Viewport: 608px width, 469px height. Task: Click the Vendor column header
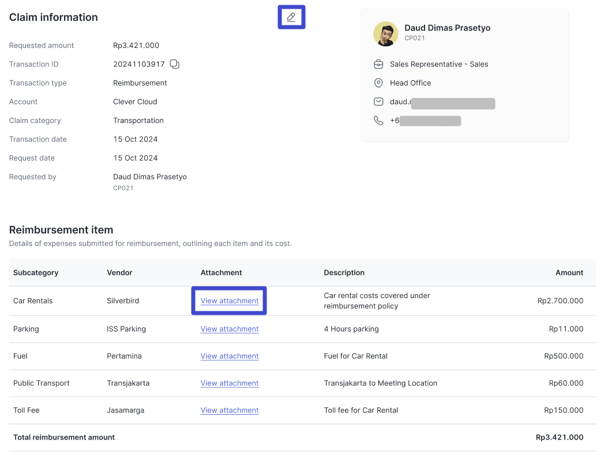click(119, 273)
